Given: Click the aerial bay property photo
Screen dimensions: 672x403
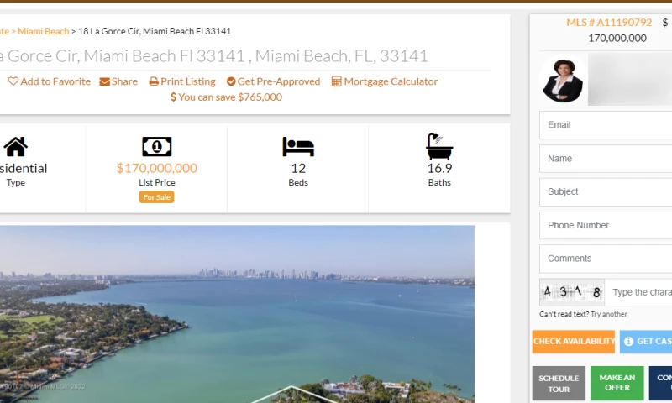Looking at the screenshot, I should coord(237,314).
